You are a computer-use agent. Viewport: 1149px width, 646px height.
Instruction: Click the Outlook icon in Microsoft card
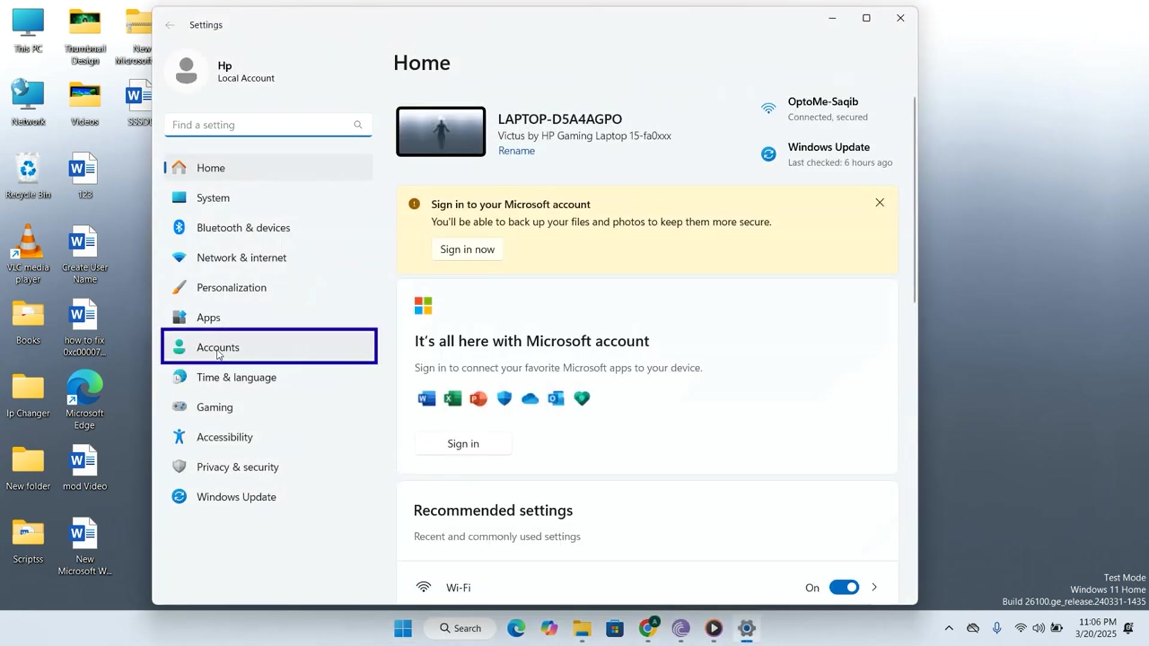[556, 398]
